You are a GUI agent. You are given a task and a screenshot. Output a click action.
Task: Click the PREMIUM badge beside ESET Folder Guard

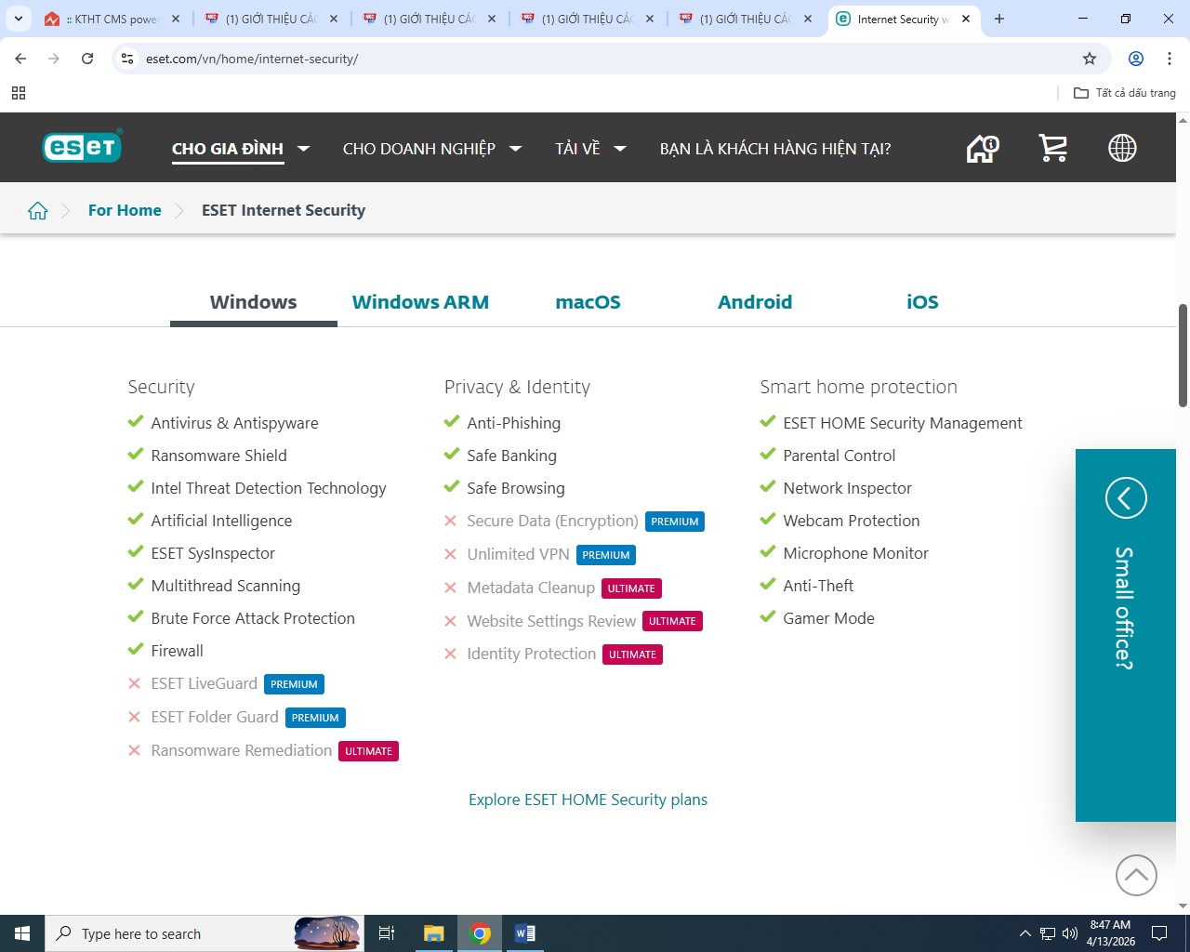coord(315,718)
